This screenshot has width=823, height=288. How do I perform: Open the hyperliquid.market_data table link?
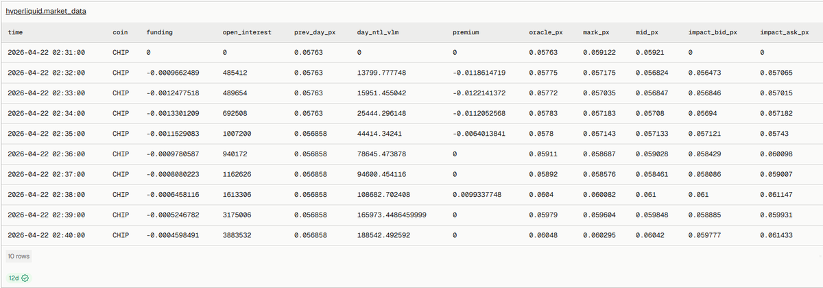pyautogui.click(x=46, y=12)
